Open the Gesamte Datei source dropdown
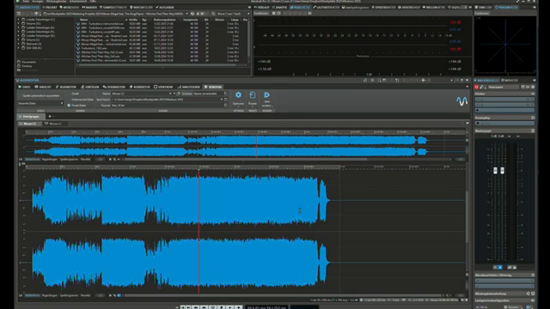Screen dimensions: 550x309 [40, 103]
